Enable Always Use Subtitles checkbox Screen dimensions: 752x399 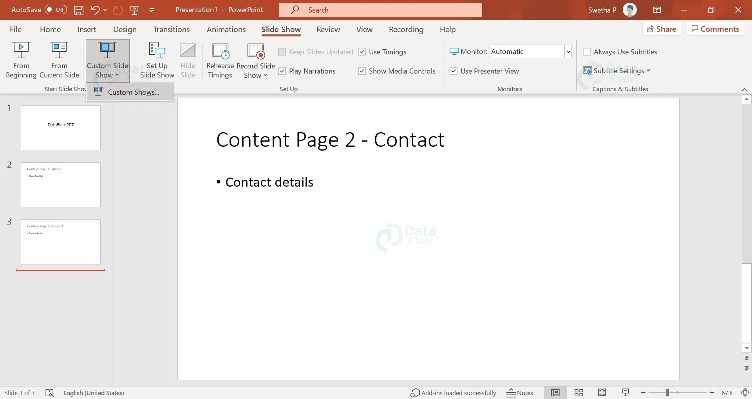587,52
